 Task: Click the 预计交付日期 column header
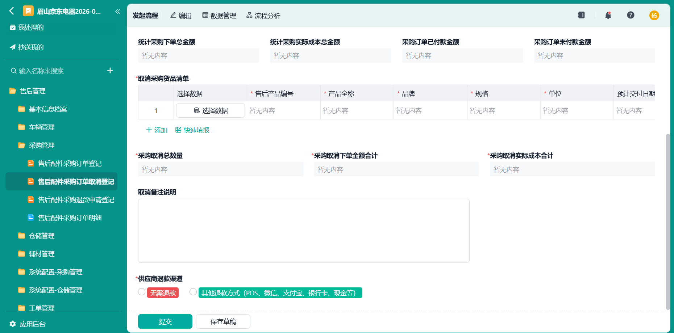(635, 93)
